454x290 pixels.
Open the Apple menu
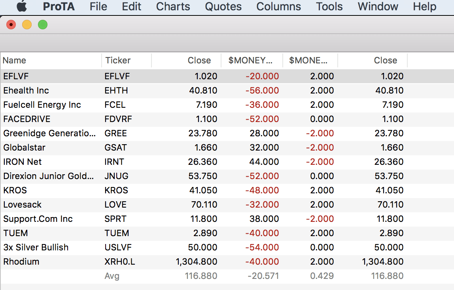point(22,6)
